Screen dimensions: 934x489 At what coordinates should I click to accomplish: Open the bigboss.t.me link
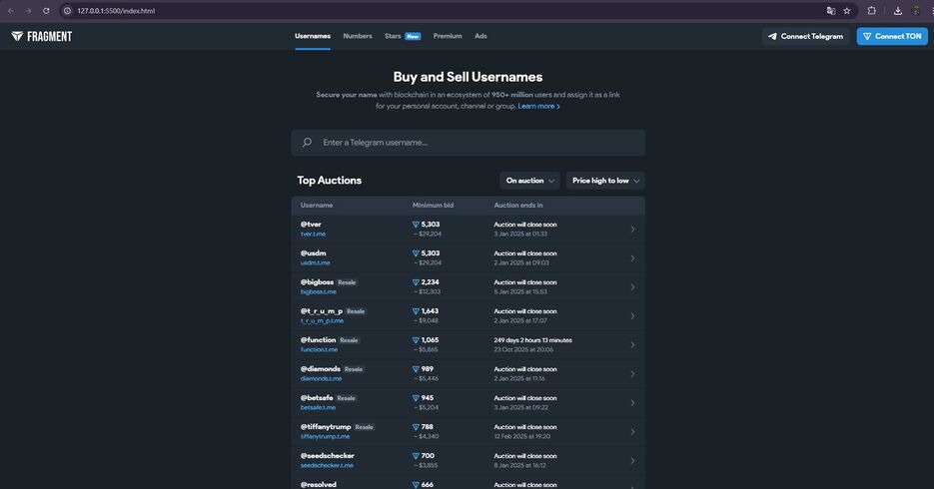(319, 292)
